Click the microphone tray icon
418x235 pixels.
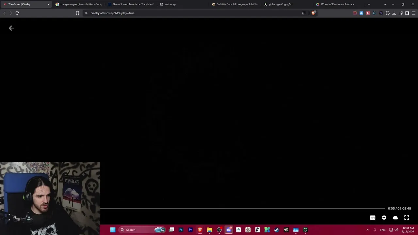point(375,230)
